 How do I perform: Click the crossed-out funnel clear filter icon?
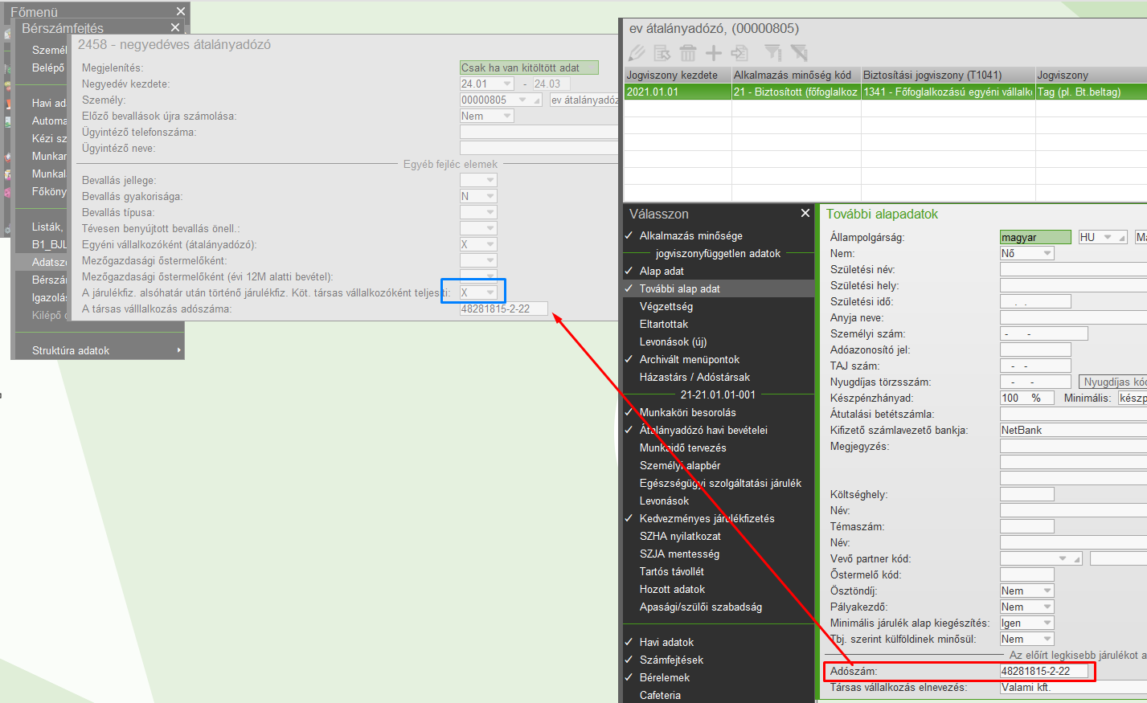tap(799, 53)
